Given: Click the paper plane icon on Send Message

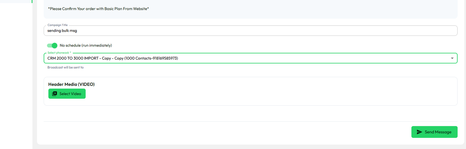Looking at the screenshot, I should click(419, 132).
